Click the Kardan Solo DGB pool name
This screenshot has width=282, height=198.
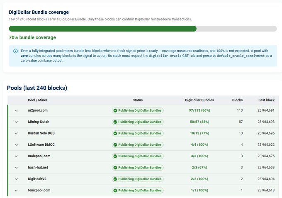click(41, 133)
